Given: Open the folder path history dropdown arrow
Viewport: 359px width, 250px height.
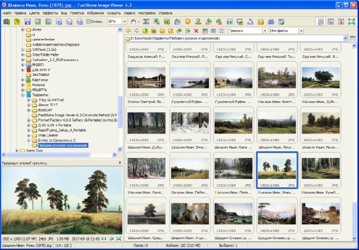Looking at the screenshot, I should pos(345,38).
